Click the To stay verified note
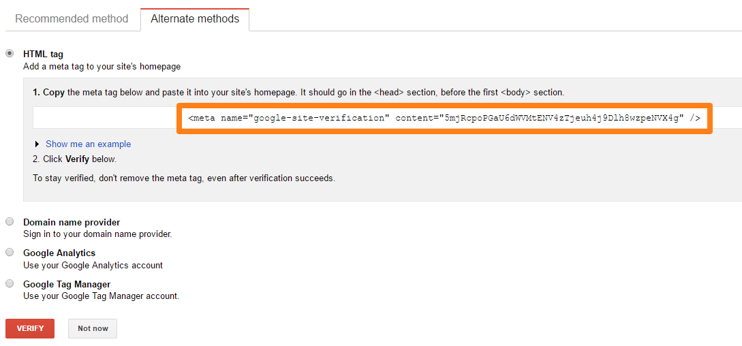Screen dimensions: 742x346 184,178
